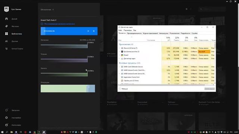Open the Параметры menu in Task Manager
This screenshot has width=239, height=134.
tap(128, 30)
